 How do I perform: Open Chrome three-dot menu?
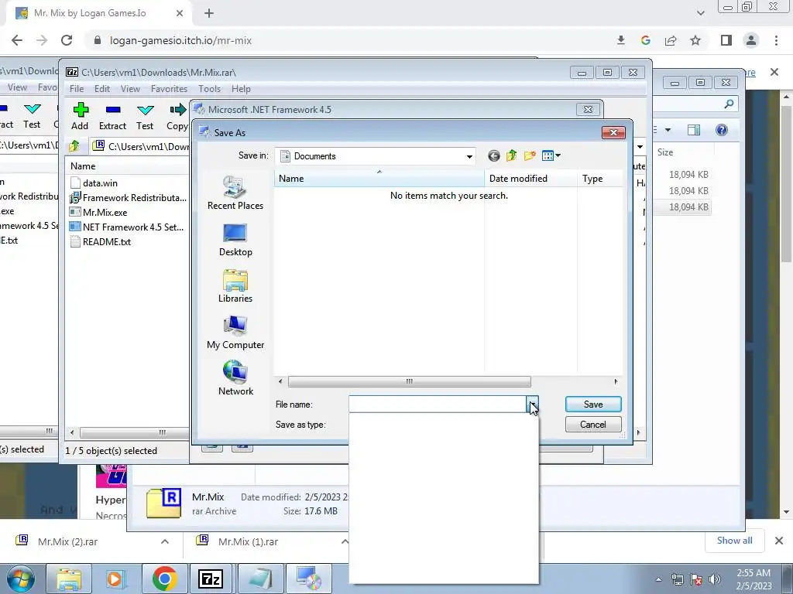[x=776, y=40]
